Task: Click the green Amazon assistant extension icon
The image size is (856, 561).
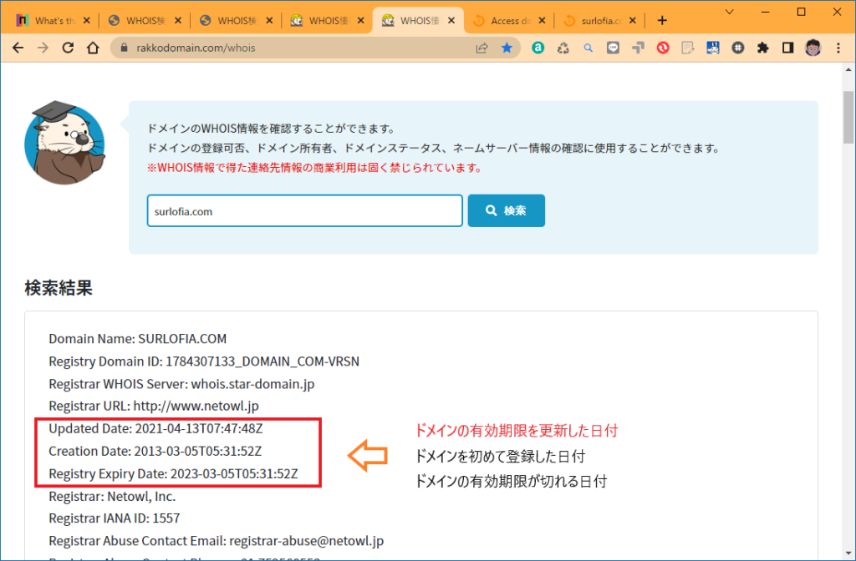Action: coord(538,48)
